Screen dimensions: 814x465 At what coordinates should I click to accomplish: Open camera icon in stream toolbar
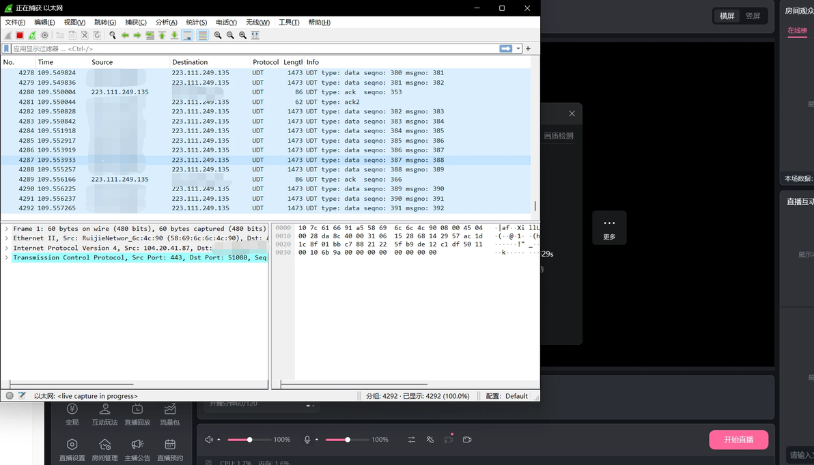click(x=467, y=440)
